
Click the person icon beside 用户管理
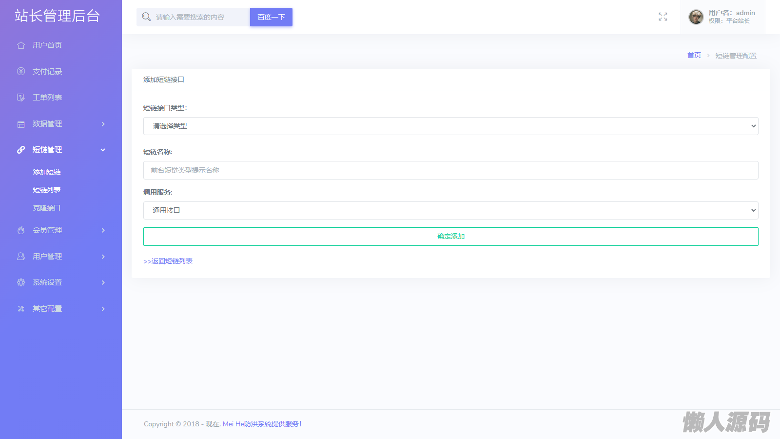point(21,256)
